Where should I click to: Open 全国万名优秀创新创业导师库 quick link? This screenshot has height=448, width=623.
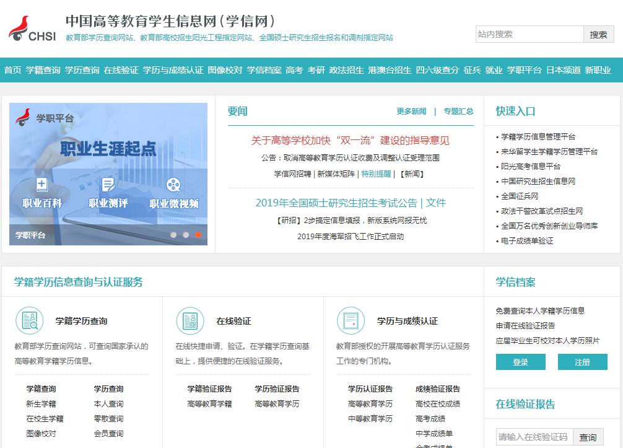tap(549, 226)
